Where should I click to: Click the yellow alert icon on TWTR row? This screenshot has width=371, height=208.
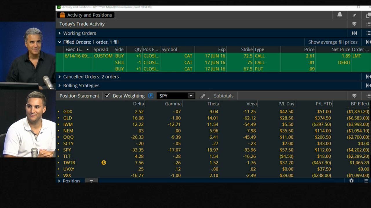104,163
